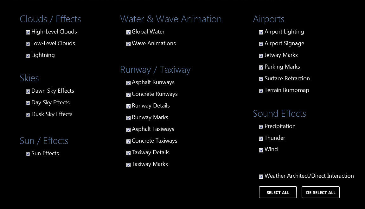Click the SELECT ALL button
Screen dimensions: 365x209
pos(278,192)
